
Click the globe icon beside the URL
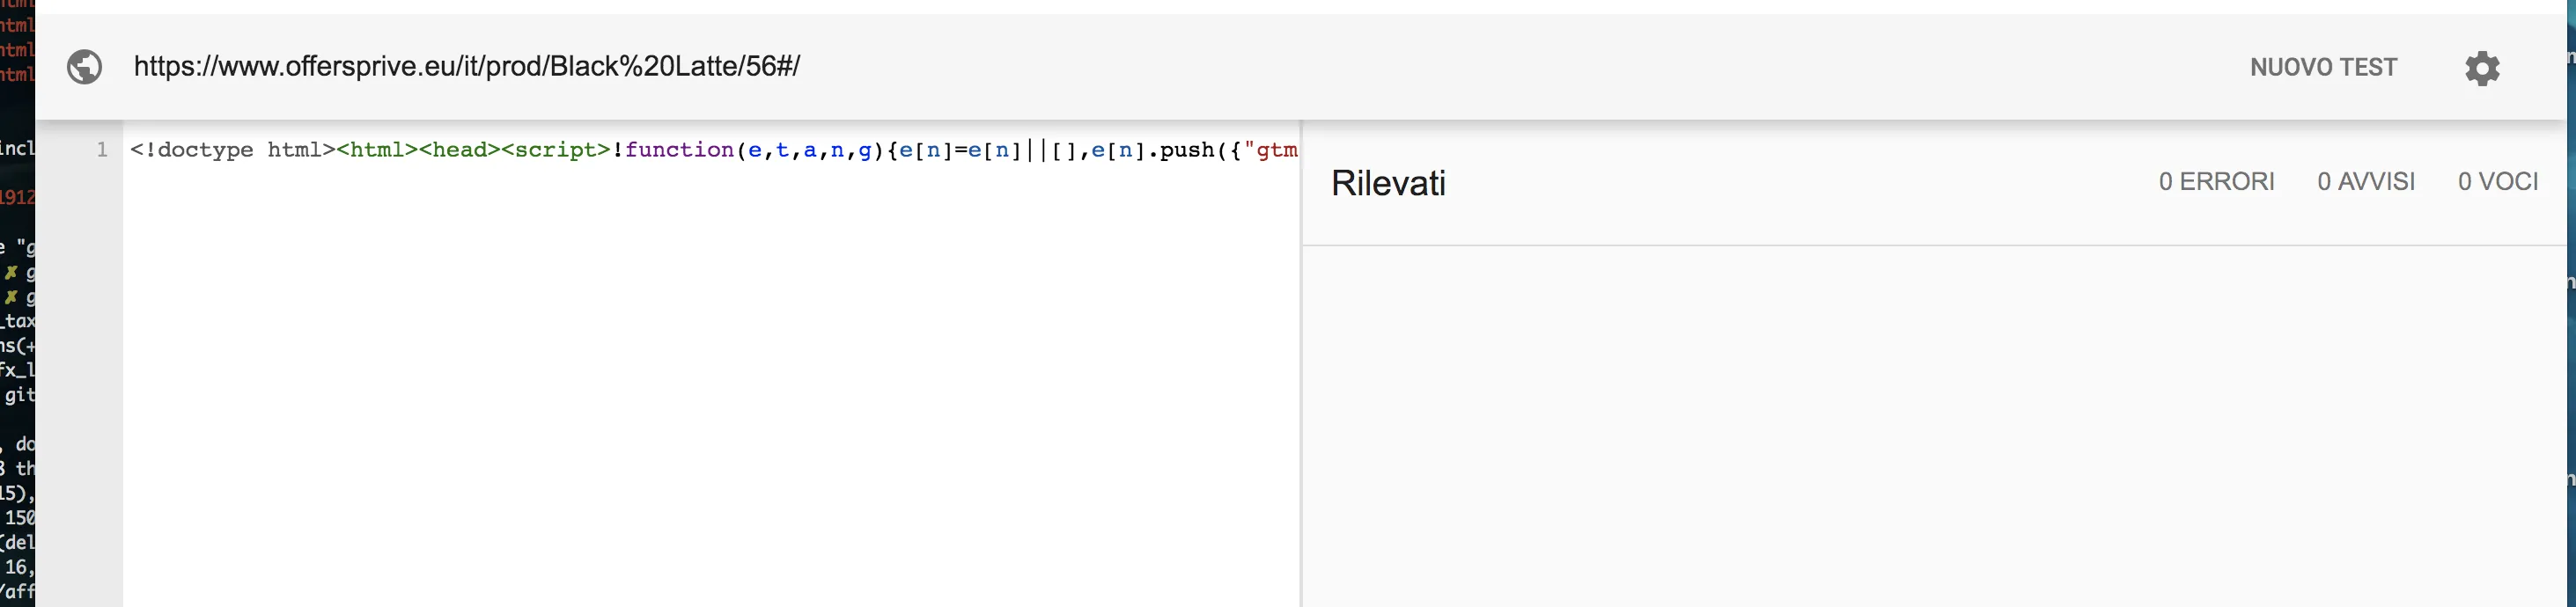[84, 67]
